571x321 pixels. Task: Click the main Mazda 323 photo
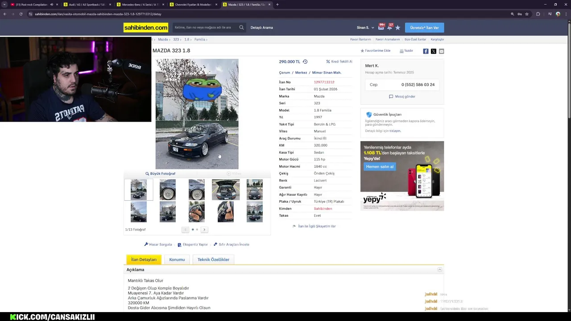pyautogui.click(x=197, y=114)
